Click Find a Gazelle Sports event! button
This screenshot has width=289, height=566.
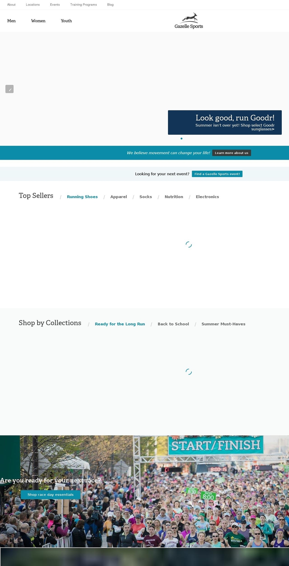coord(217,174)
